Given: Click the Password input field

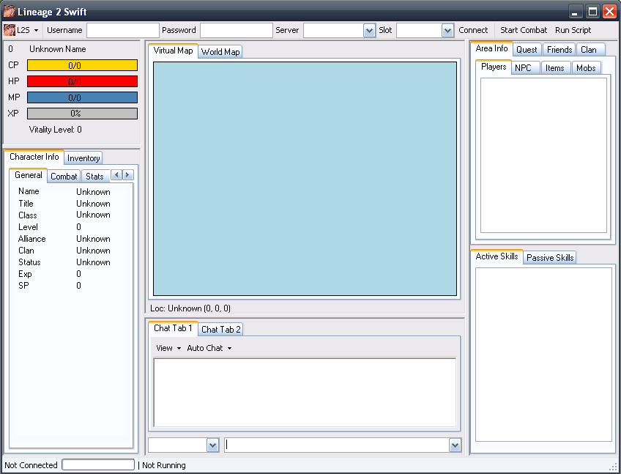Looking at the screenshot, I should tap(237, 30).
